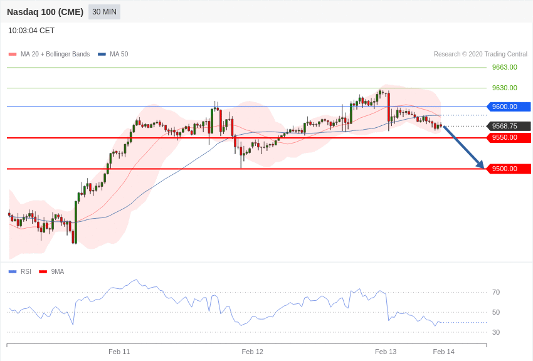Click the RSI 30 axis value
This screenshot has width=533, height=361.
tap(496, 332)
